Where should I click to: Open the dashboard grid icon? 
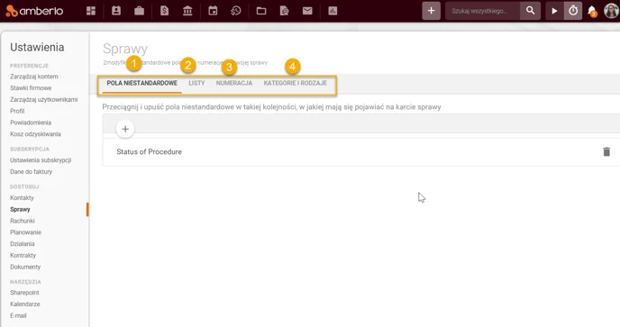click(x=91, y=11)
